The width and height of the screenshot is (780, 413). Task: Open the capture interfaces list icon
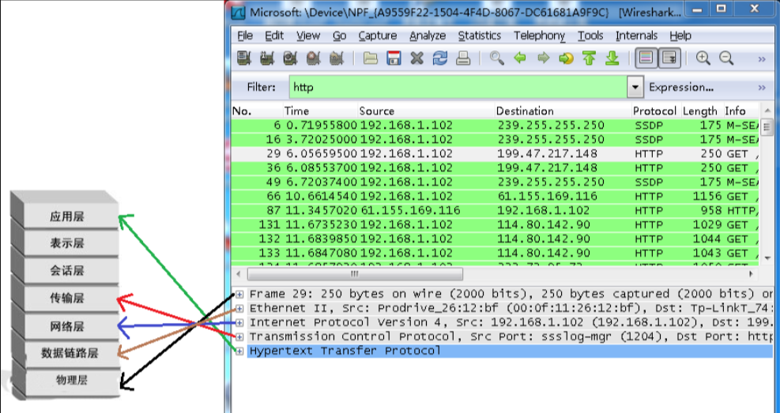243,58
